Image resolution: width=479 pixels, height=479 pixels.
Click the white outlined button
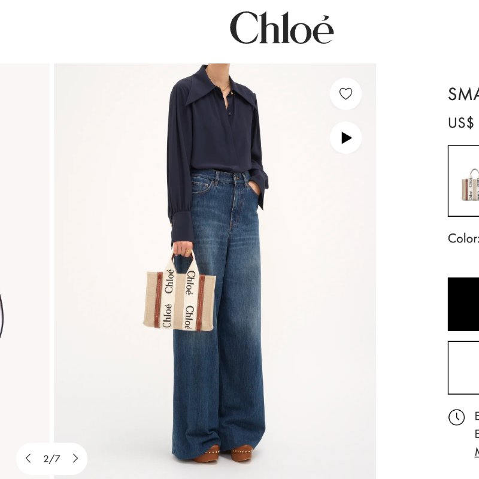pos(463,368)
